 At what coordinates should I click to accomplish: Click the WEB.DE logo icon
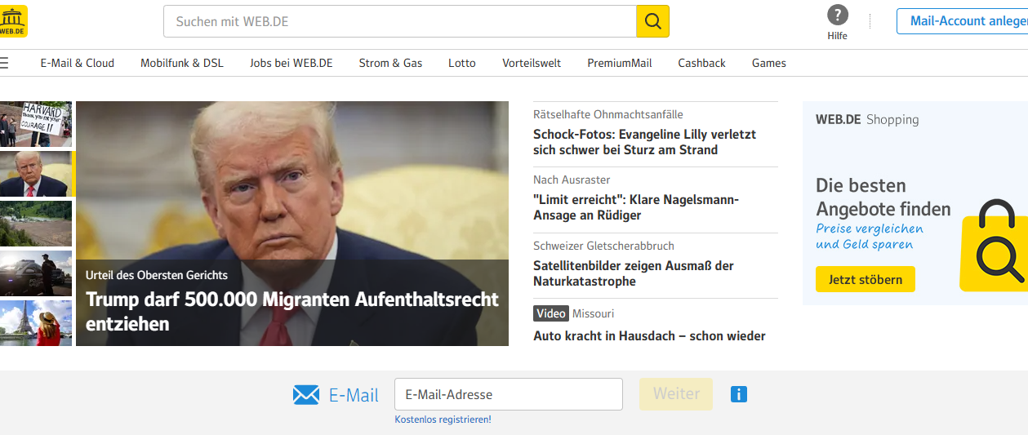click(x=13, y=21)
